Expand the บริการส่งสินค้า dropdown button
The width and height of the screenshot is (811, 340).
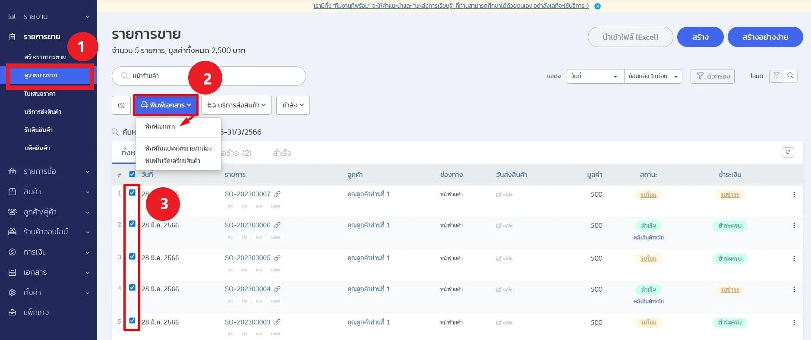point(236,105)
